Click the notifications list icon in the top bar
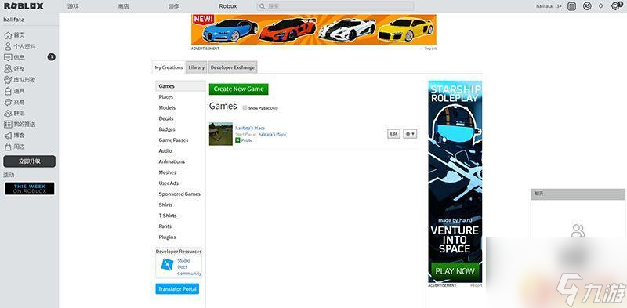 (x=572, y=6)
